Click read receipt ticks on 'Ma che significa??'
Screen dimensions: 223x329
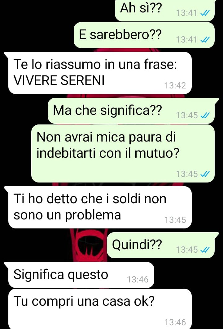point(205,115)
